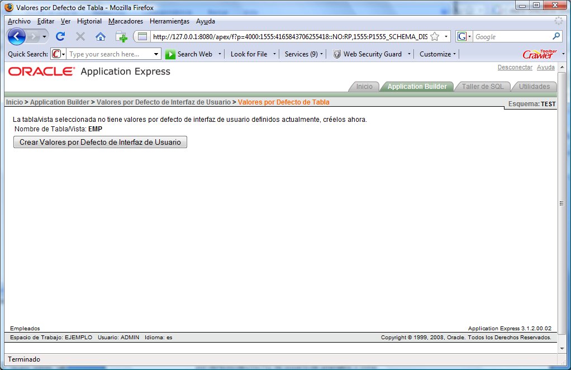Focus the 'Type your search here' field
This screenshot has width=571, height=370.
click(x=110, y=54)
